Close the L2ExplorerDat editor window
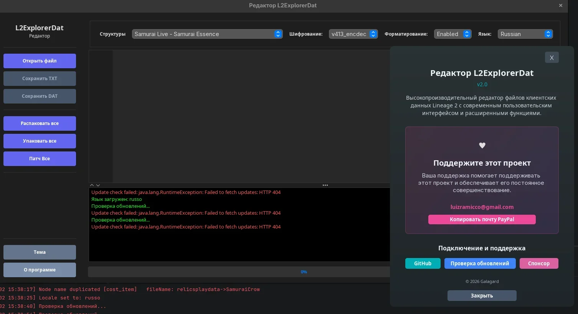 click(x=560, y=5)
